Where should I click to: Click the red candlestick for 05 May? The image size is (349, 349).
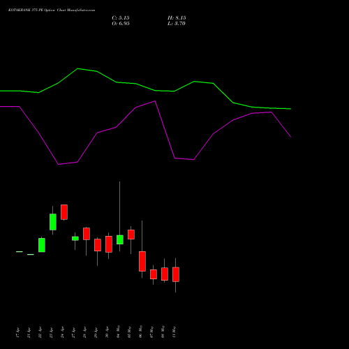tap(131, 235)
